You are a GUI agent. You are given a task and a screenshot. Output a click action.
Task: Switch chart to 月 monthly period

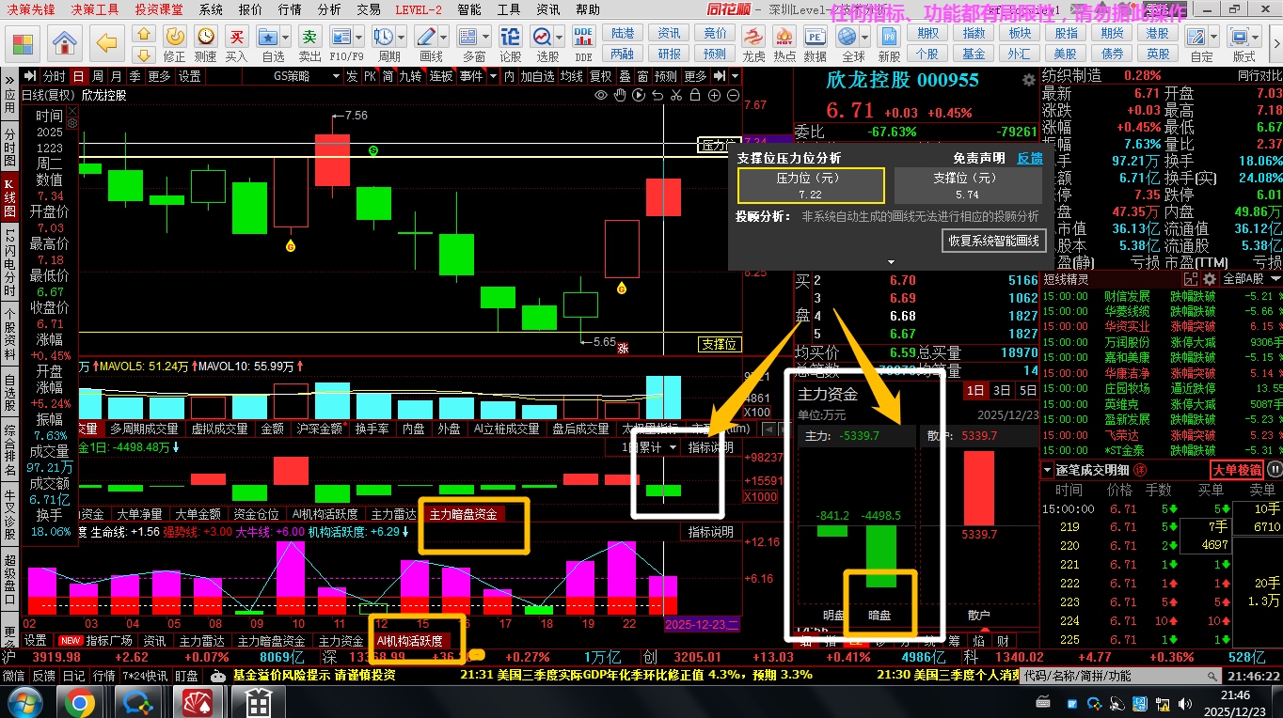pos(115,76)
